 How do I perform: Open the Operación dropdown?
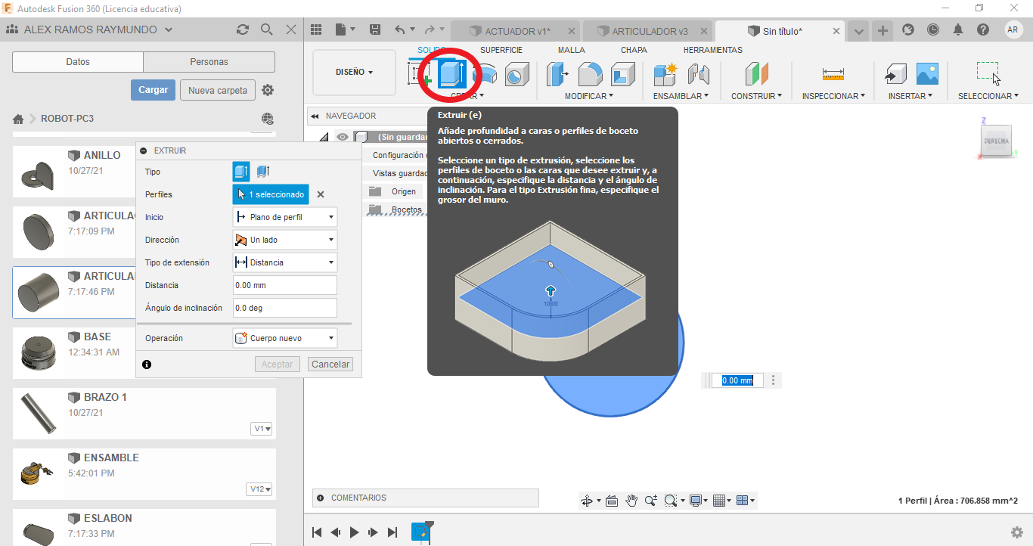(x=284, y=338)
